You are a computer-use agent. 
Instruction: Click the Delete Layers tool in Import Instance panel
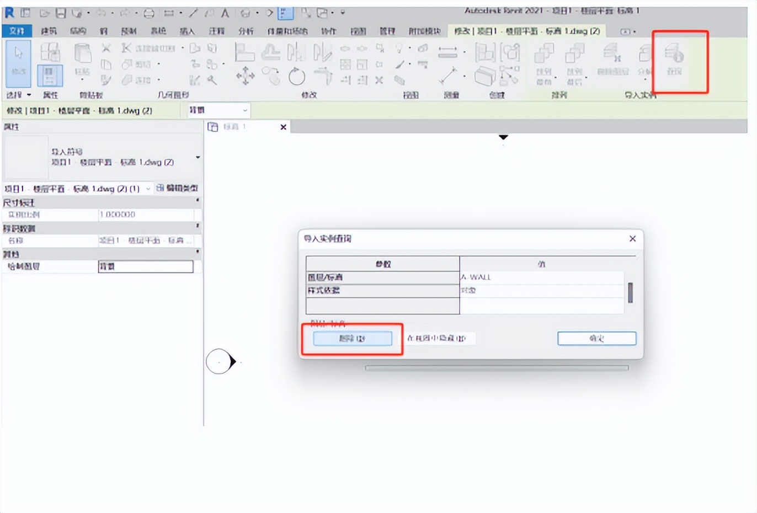[612, 60]
